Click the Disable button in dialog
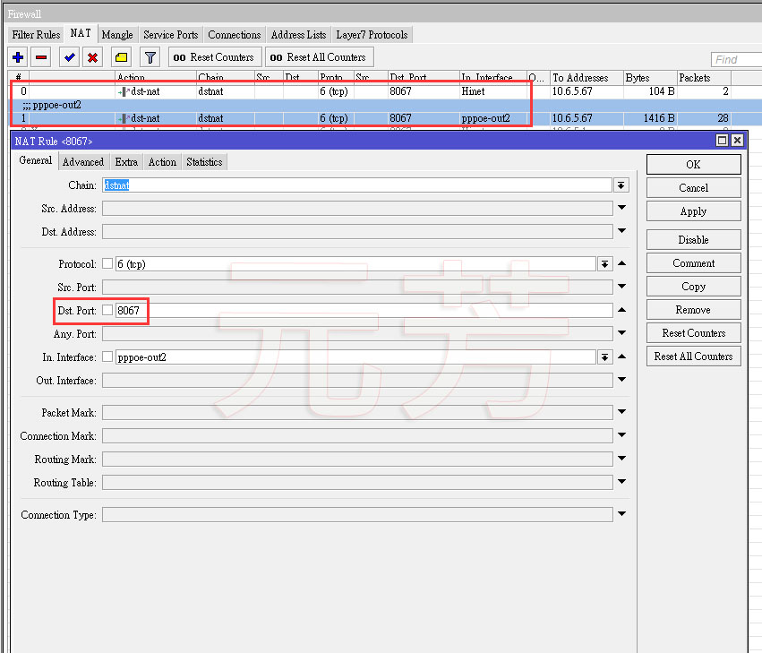Viewport: 762px width, 653px height. (693, 240)
